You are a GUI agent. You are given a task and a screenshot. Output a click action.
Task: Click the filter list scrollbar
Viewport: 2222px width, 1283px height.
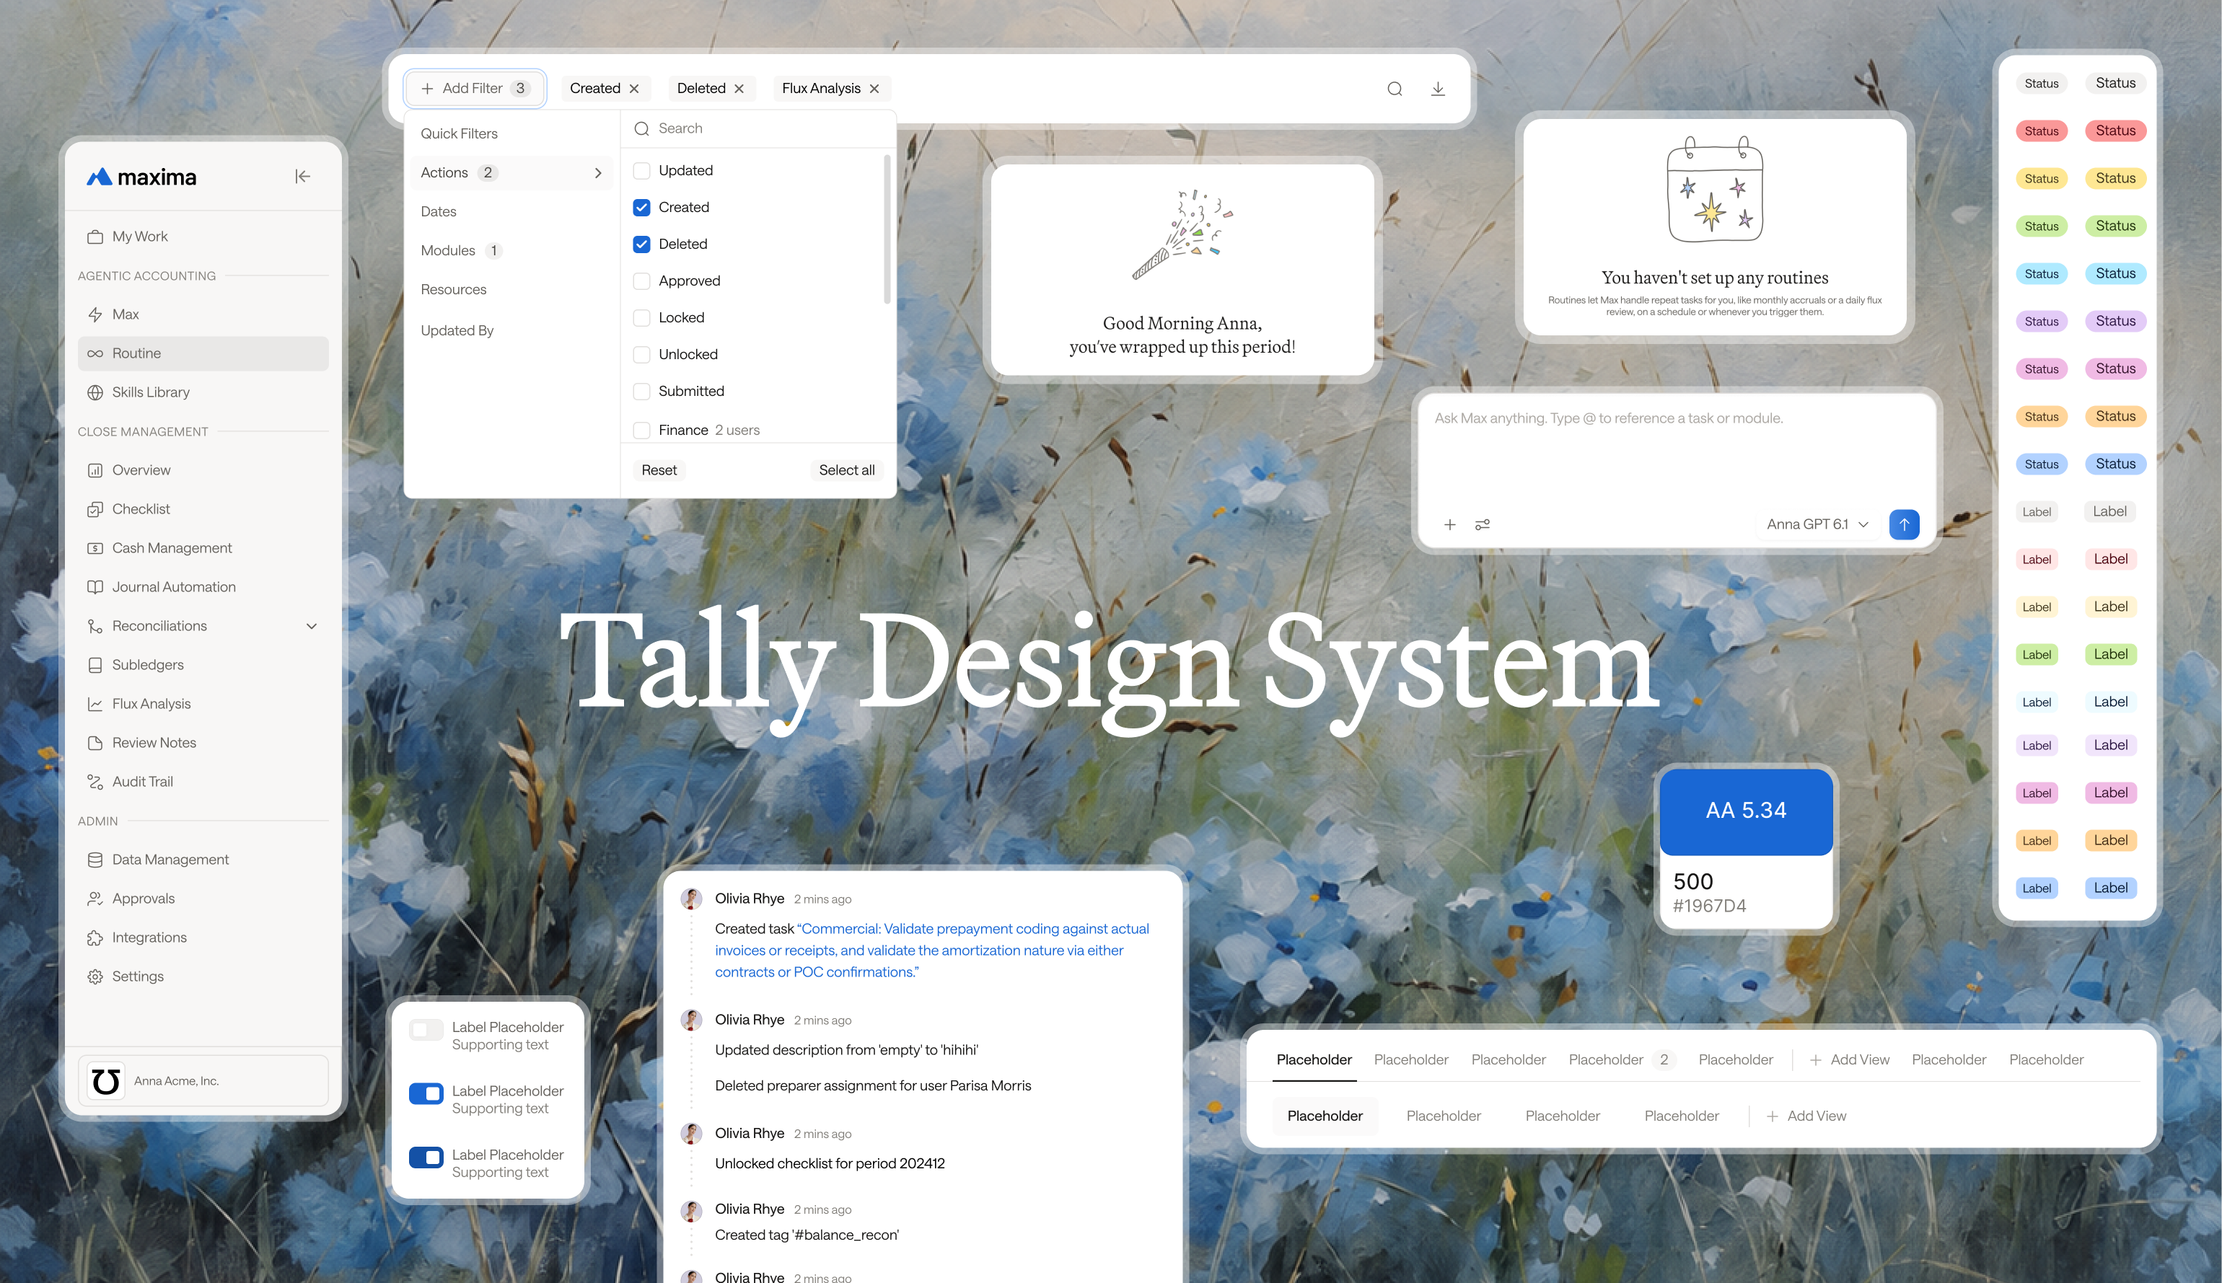pos(887,229)
